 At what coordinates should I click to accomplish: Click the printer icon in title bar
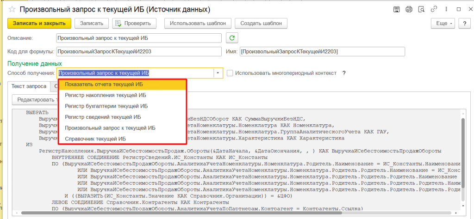click(409, 9)
